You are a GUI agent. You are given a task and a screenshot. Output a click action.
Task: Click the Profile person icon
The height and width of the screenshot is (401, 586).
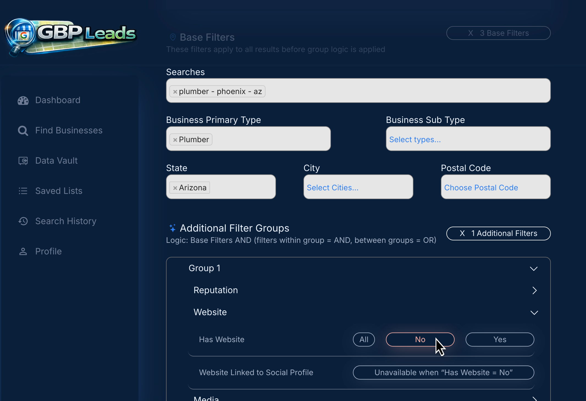click(x=23, y=251)
